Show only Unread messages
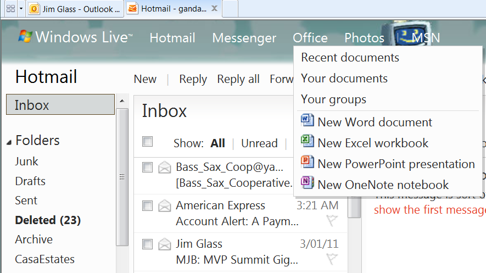This screenshot has height=273, width=486. pyautogui.click(x=259, y=143)
